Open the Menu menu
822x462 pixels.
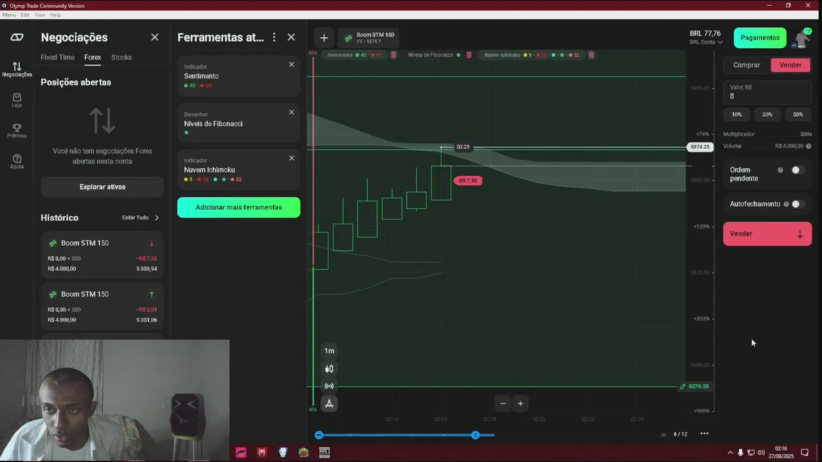pyautogui.click(x=9, y=15)
